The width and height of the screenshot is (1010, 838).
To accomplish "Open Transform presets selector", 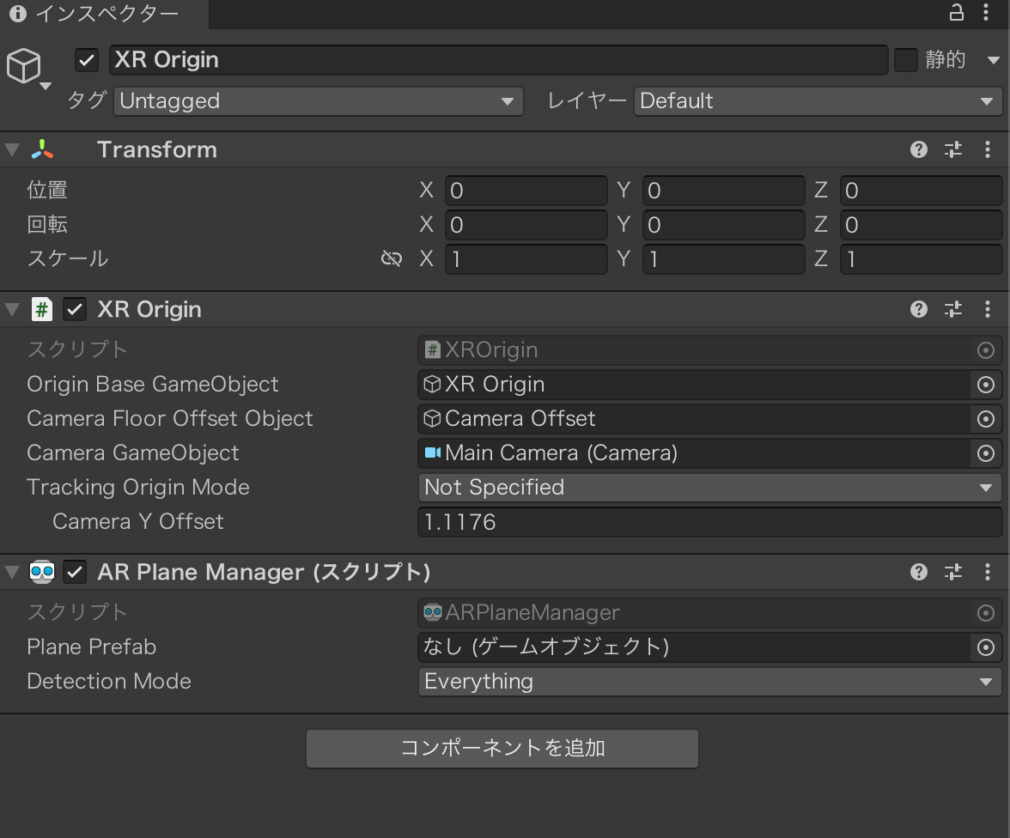I will (x=953, y=149).
